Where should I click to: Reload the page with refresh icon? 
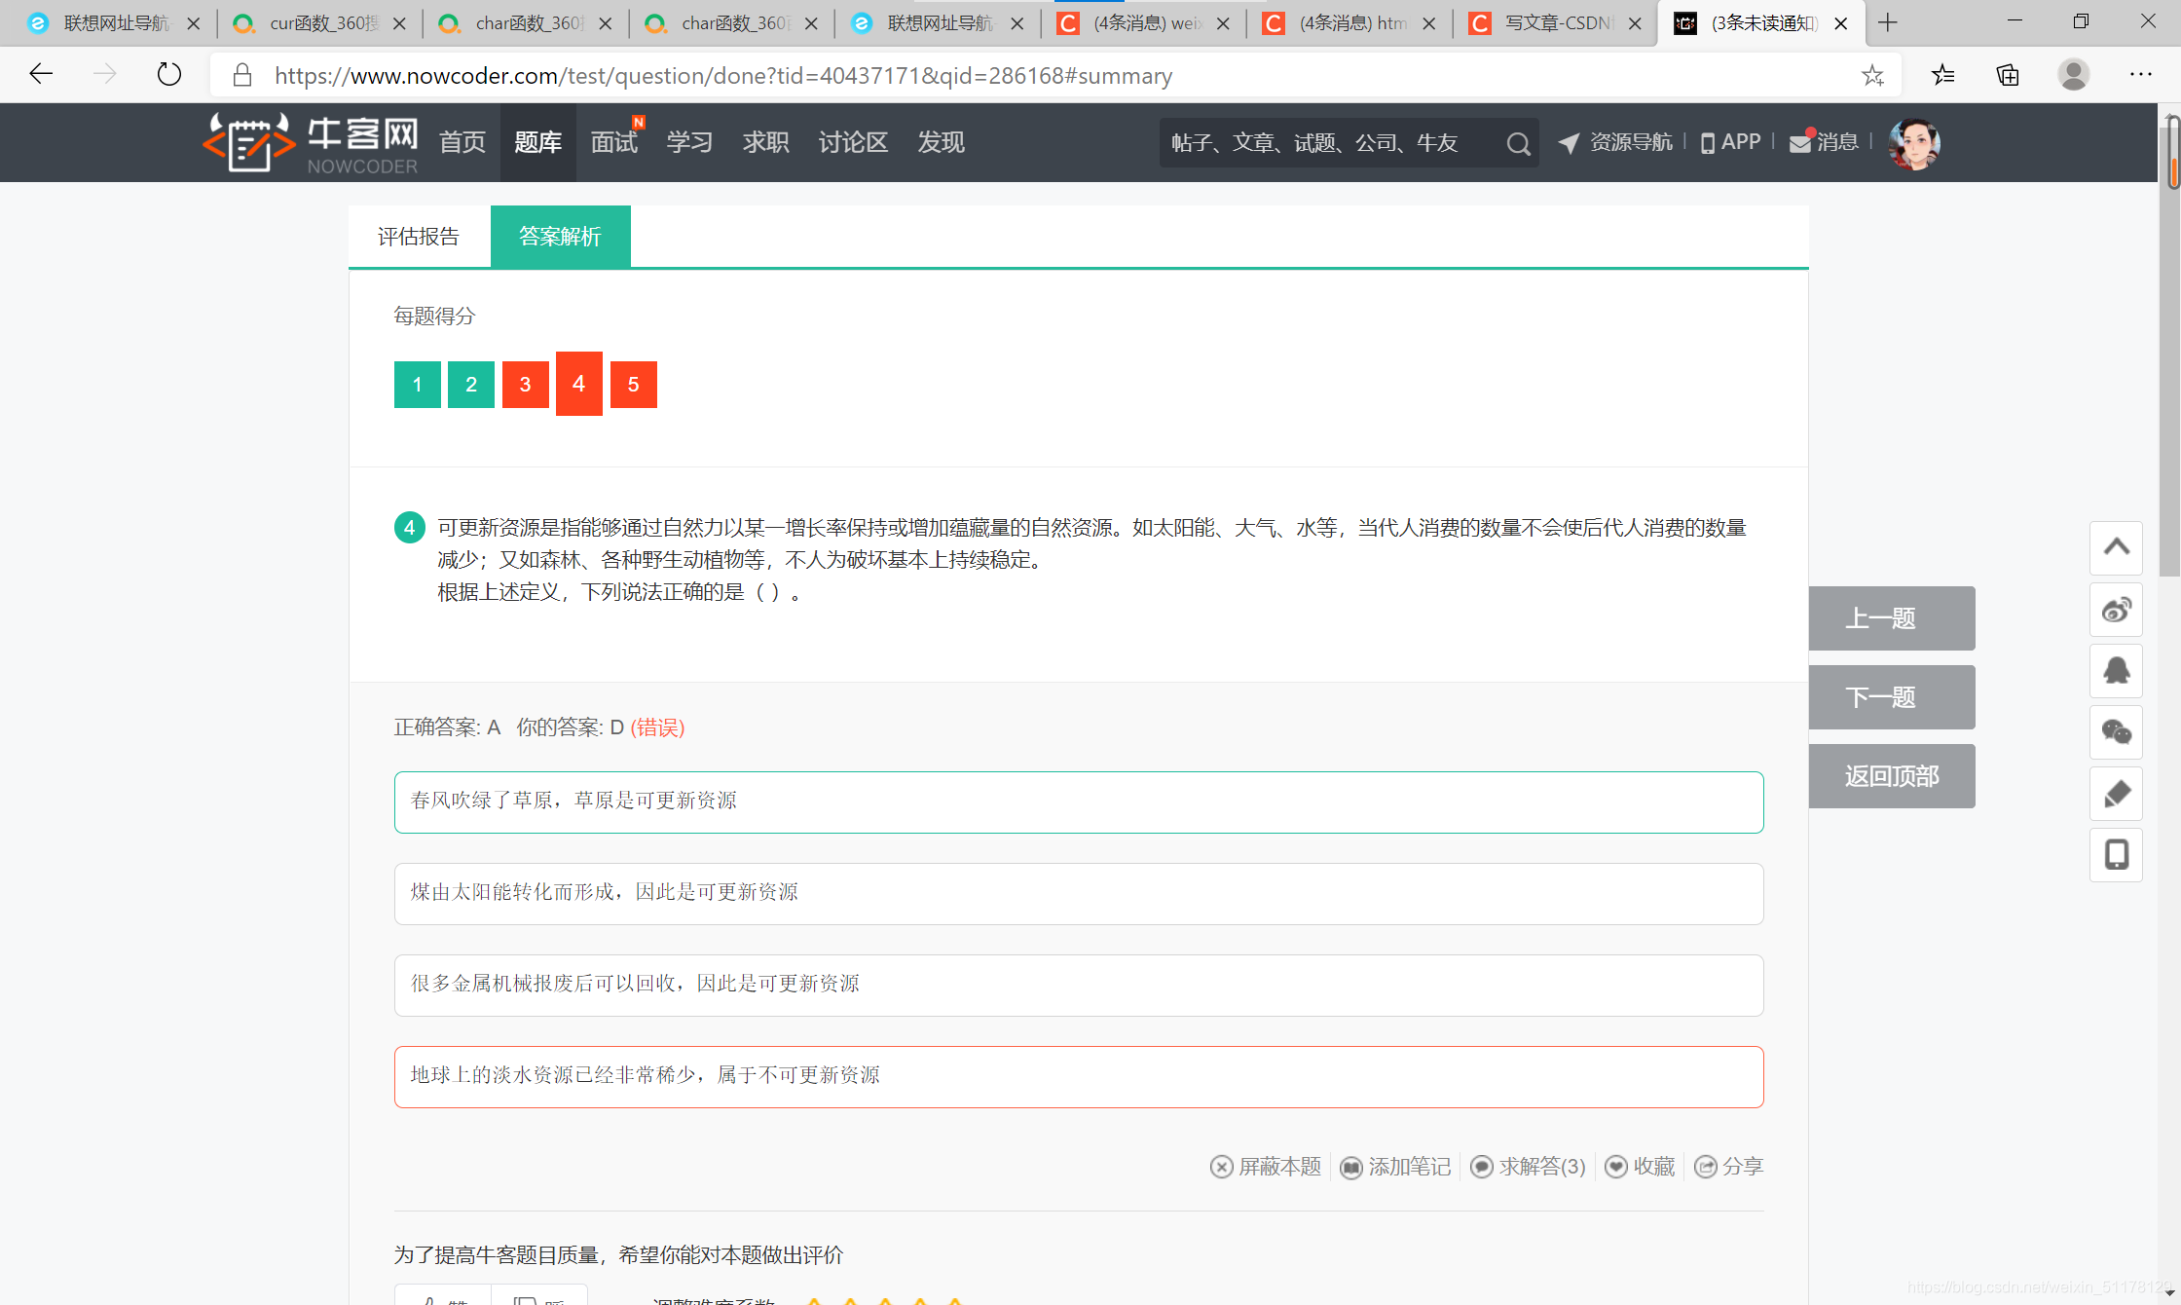pos(168,74)
